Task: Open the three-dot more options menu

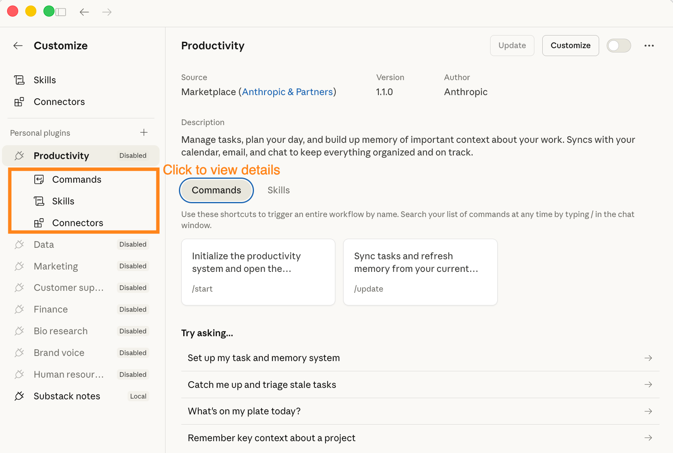Action: [649, 46]
